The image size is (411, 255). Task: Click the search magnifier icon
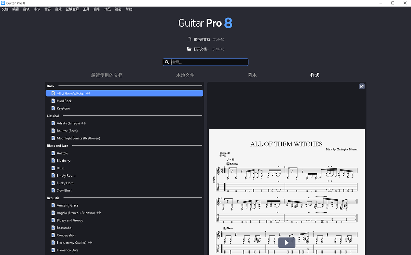pos(167,62)
